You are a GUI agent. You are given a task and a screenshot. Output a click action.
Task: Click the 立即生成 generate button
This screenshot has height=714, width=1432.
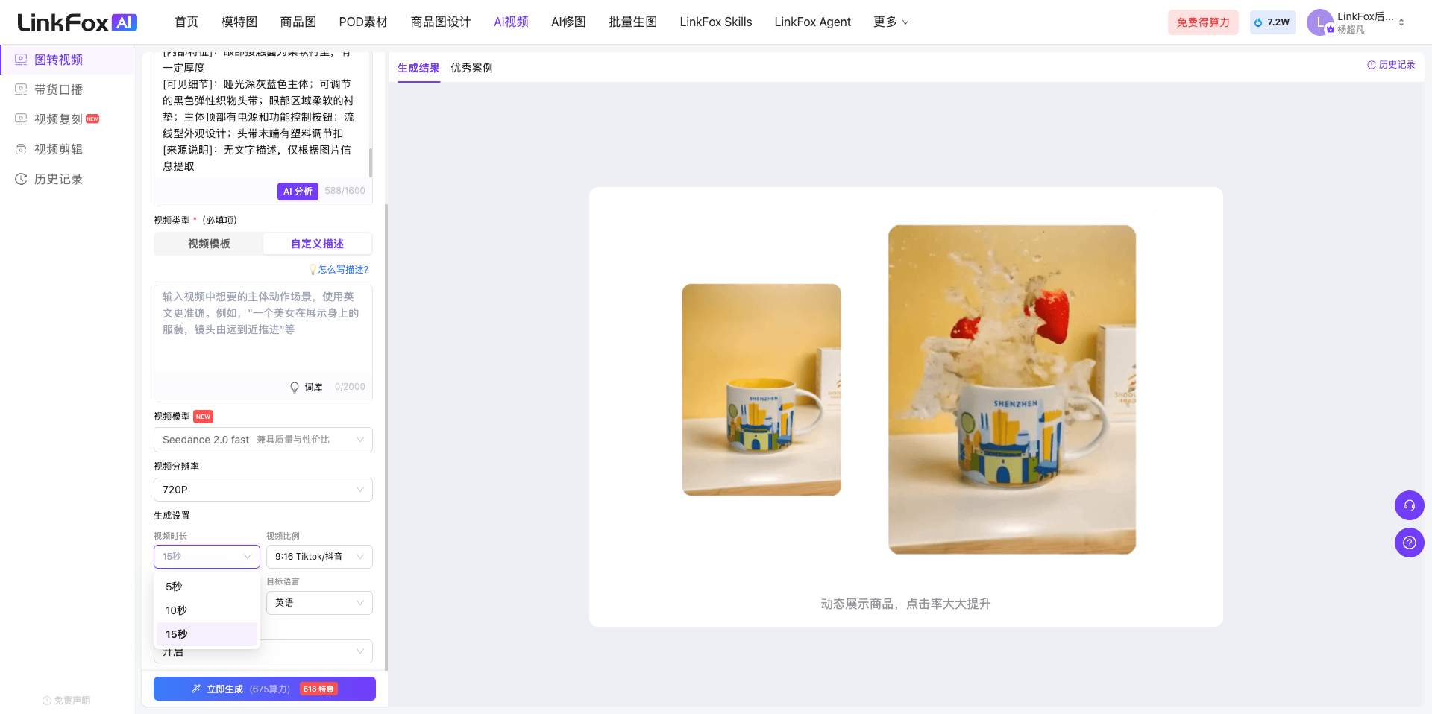pyautogui.click(x=265, y=689)
